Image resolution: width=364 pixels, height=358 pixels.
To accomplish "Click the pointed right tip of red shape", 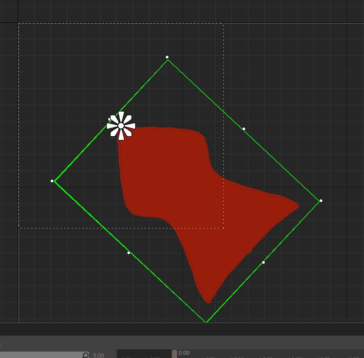I will tap(297, 207).
